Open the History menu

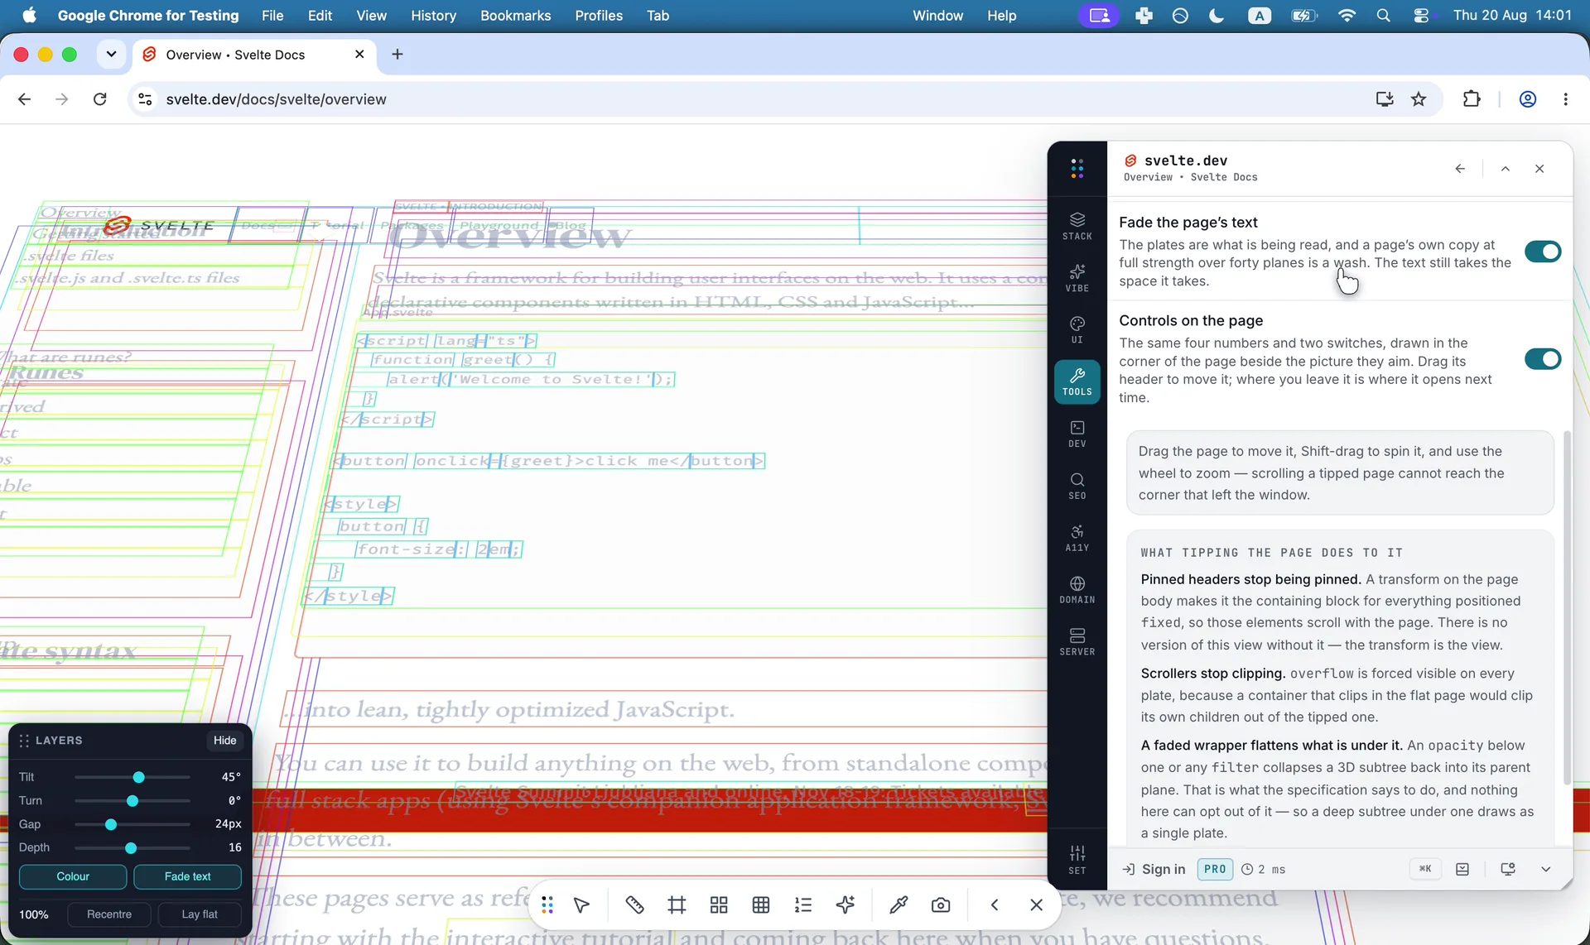pos(433,16)
